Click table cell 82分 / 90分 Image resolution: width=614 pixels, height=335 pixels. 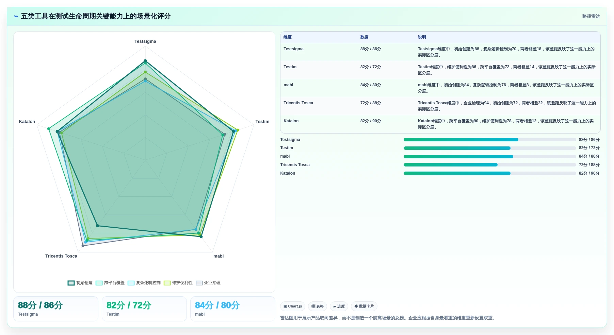point(371,121)
